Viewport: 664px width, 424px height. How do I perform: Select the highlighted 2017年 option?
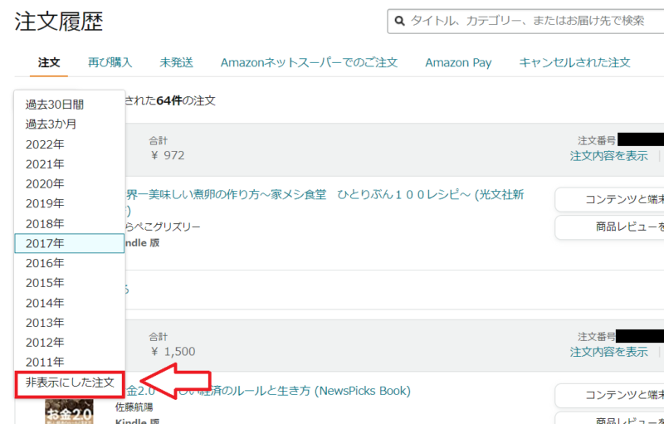(70, 243)
